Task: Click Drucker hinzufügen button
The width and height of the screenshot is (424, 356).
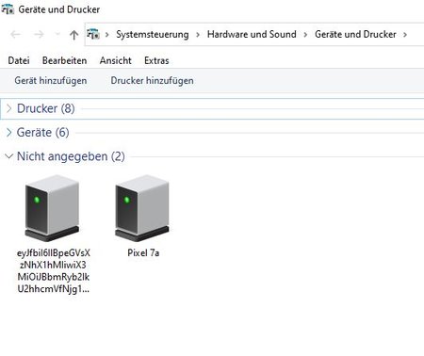Action: pyautogui.click(x=152, y=81)
